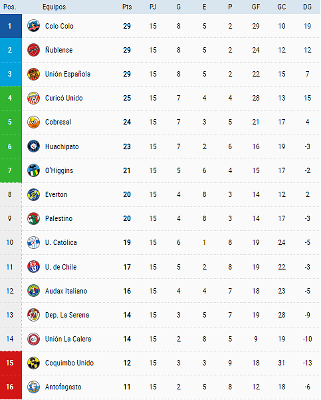This screenshot has width=321, height=400.
Task: Click the Cobresal orange crest
Action: pyautogui.click(x=33, y=122)
